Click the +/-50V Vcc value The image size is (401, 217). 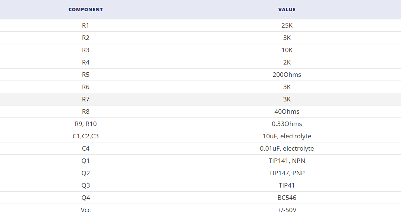click(287, 210)
